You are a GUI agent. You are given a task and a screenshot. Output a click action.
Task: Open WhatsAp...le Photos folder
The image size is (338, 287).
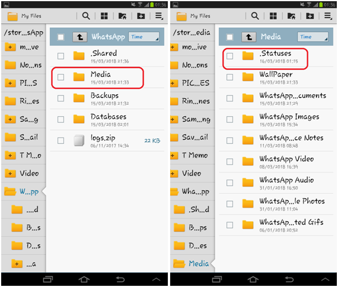[x=276, y=204]
